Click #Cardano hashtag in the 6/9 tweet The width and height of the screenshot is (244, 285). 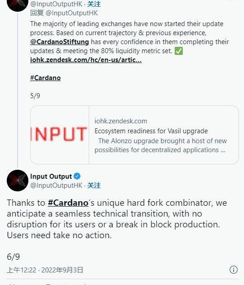coord(68,203)
